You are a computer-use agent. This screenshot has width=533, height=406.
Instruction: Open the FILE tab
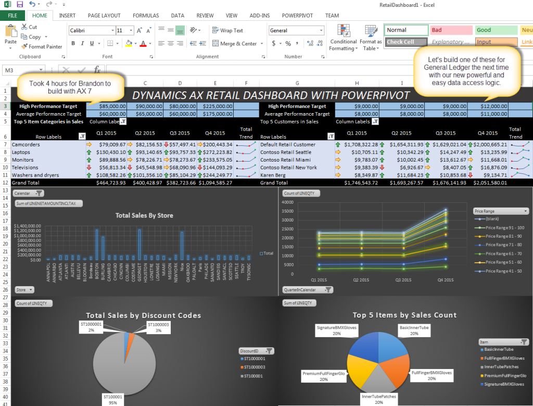coord(12,16)
